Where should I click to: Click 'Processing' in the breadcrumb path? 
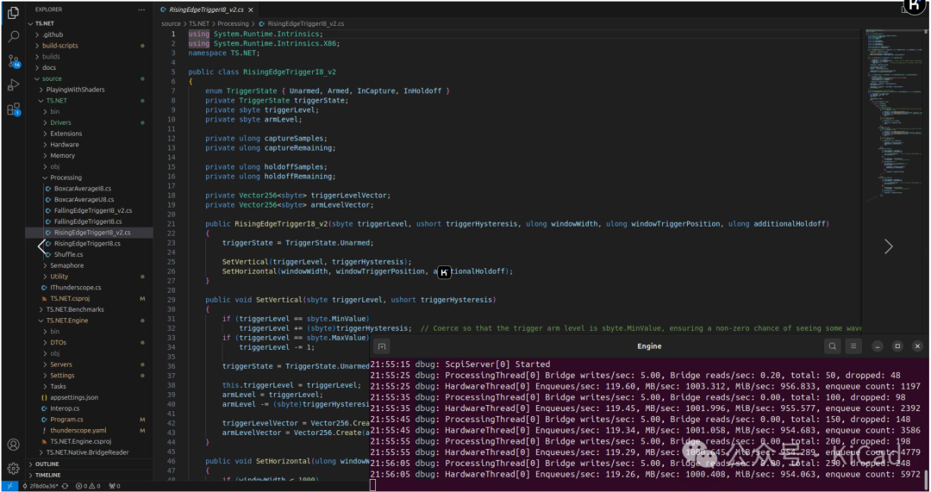click(234, 24)
